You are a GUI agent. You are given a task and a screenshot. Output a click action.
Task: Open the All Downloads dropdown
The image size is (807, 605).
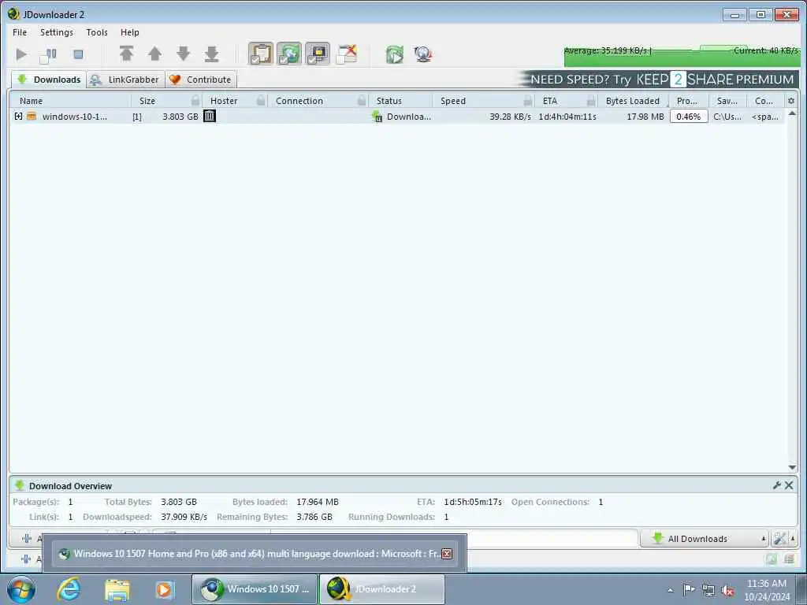pyautogui.click(x=704, y=539)
